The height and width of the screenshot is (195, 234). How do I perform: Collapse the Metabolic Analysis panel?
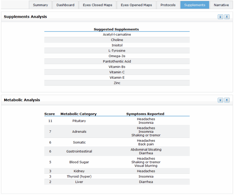click(x=220, y=100)
